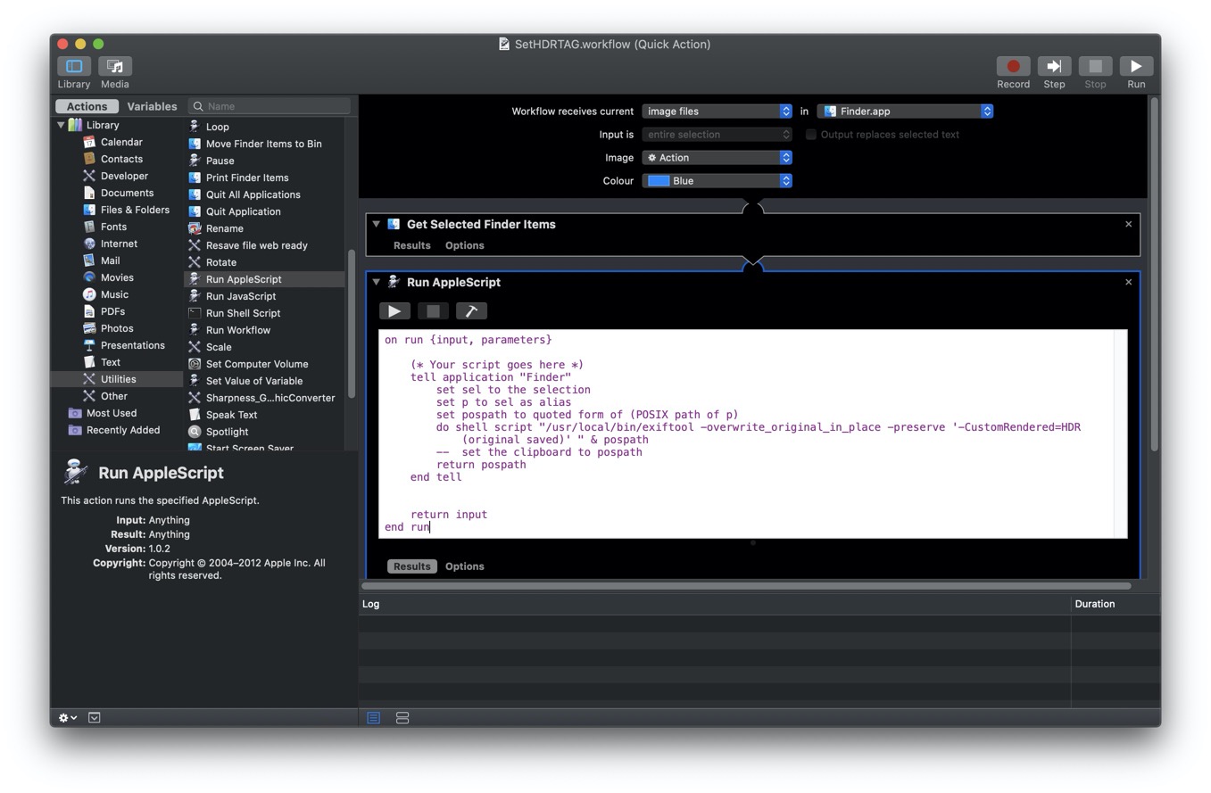Viewport: 1211px width, 793px height.
Task: Select Run Shell Script action
Action: 243,313
